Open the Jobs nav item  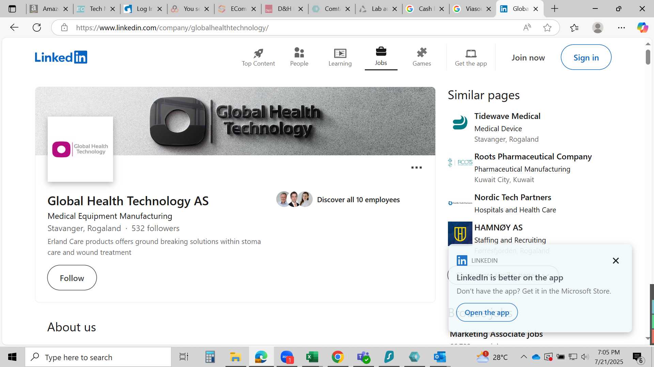pos(381,57)
